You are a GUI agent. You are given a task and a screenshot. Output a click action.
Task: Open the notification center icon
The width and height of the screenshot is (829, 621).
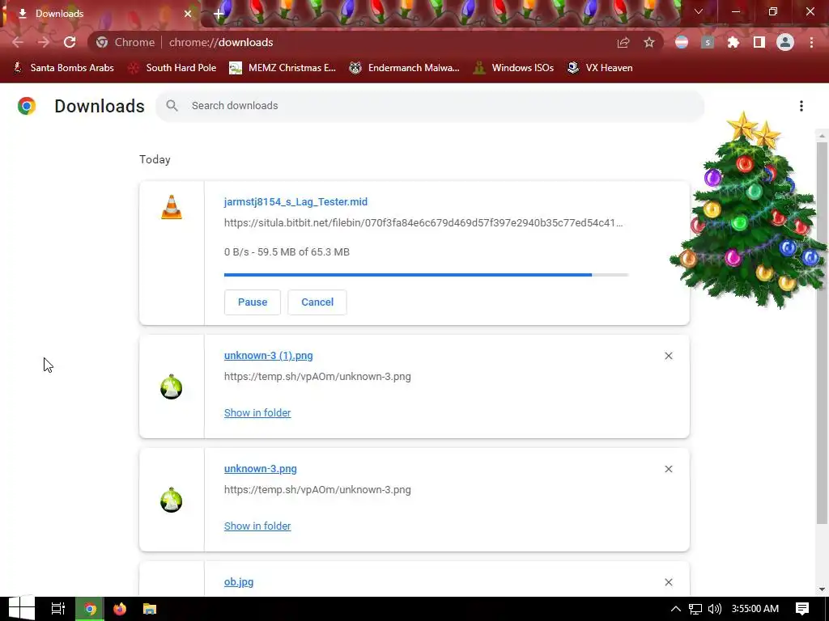tap(802, 609)
